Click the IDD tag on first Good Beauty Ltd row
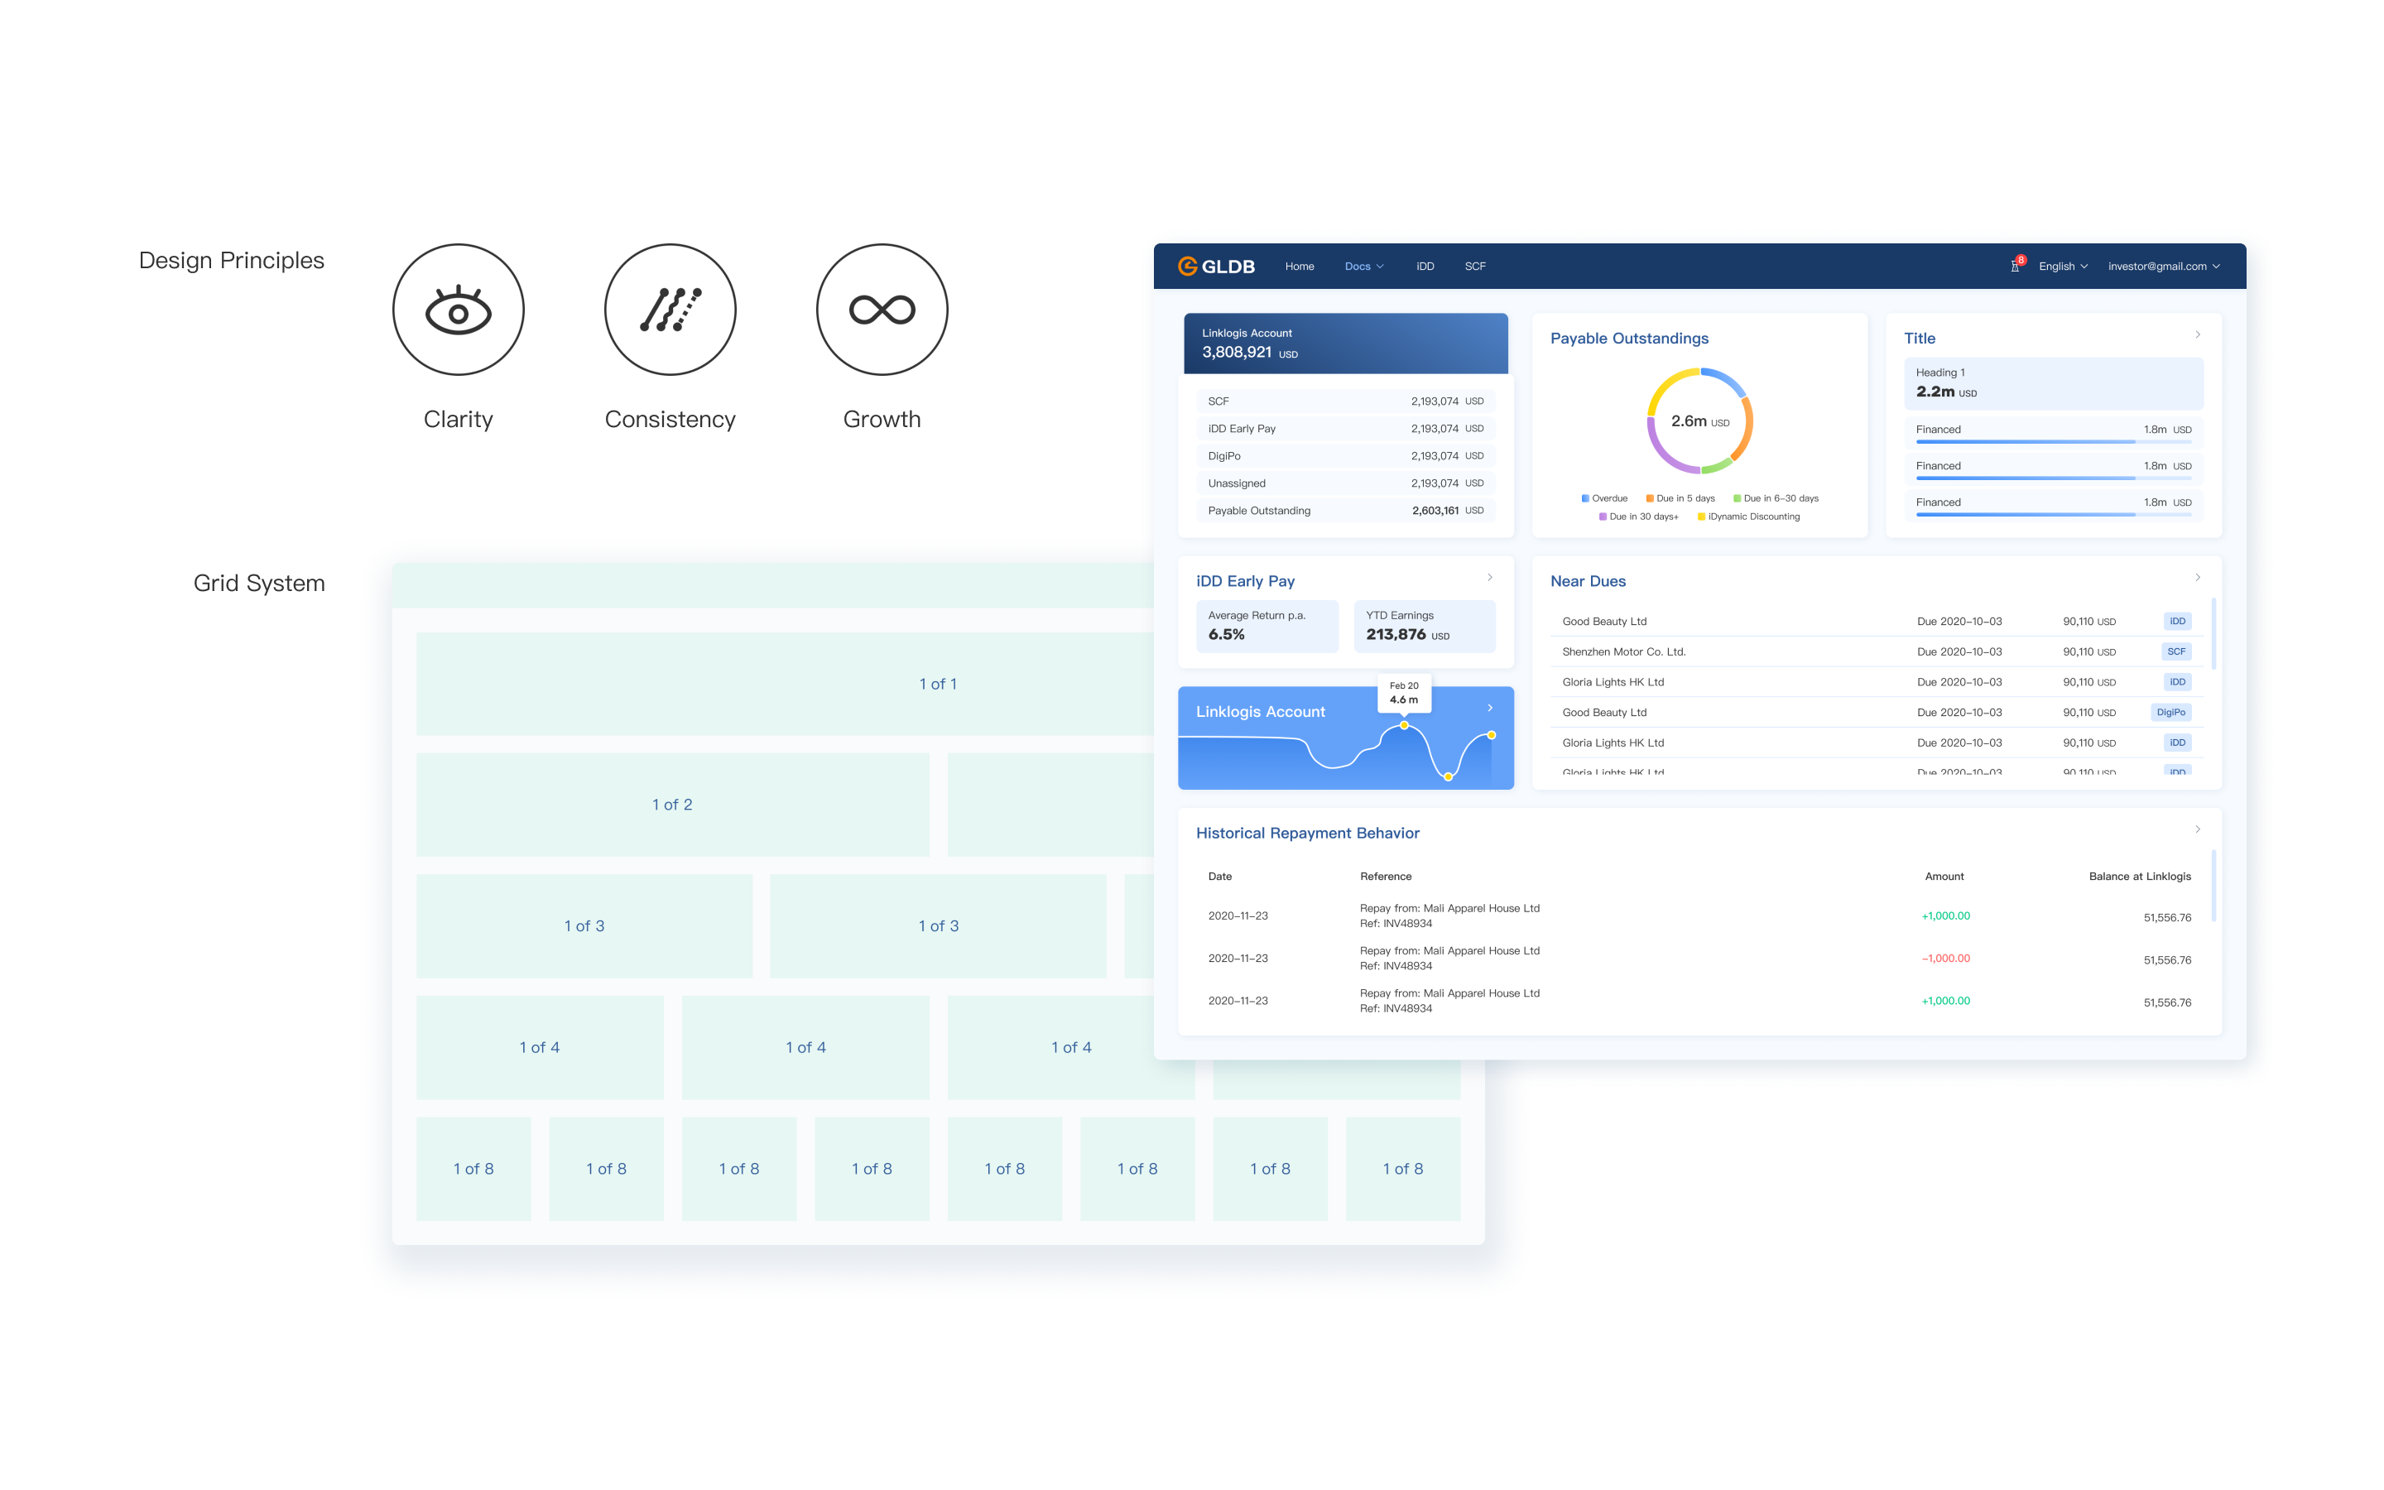Viewport: 2384px width, 1490px height. point(2176,621)
